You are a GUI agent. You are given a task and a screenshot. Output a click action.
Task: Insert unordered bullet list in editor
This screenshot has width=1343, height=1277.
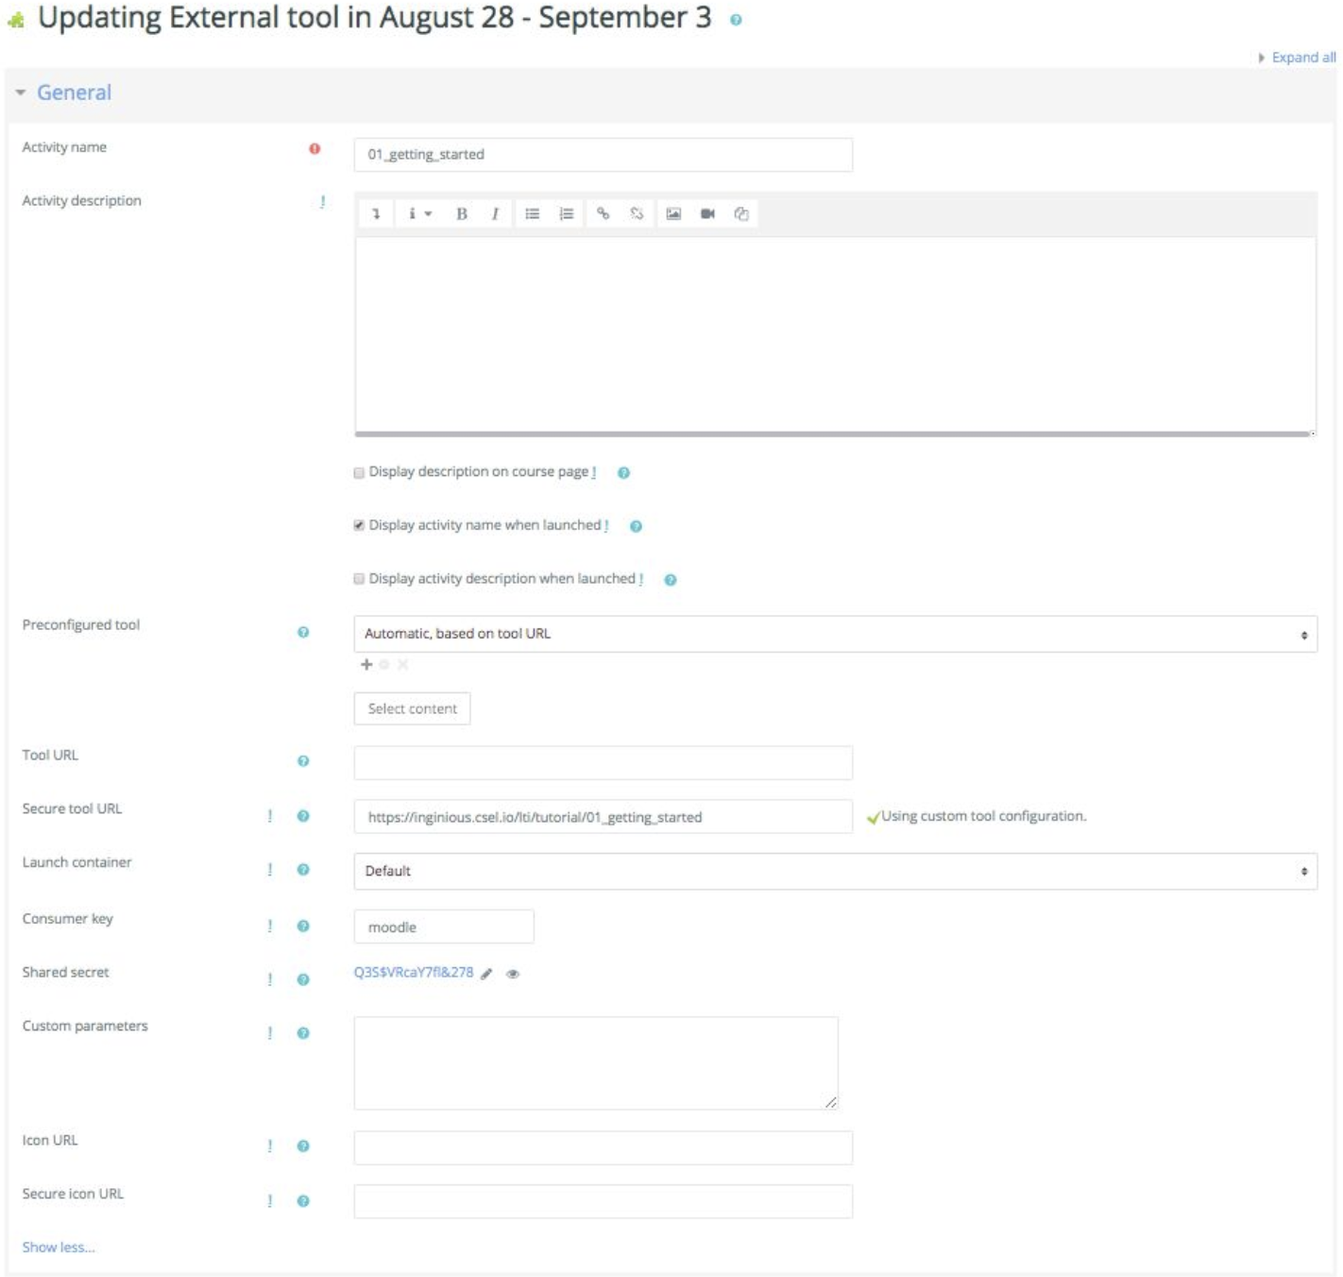pyautogui.click(x=533, y=213)
